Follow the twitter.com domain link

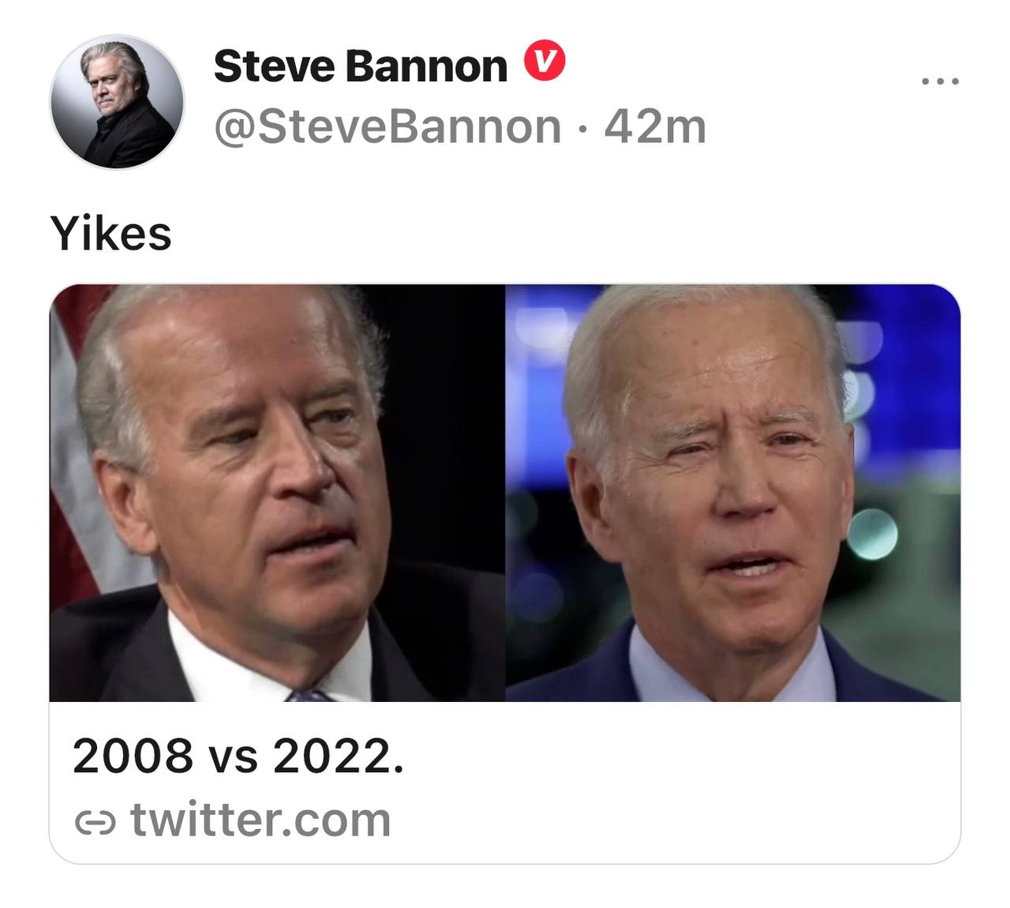(x=260, y=820)
